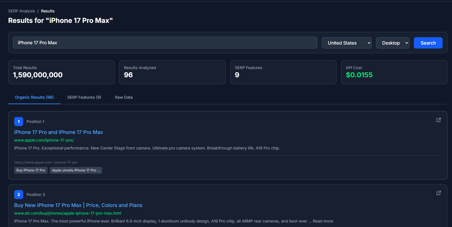
Task: Click the "Results" breadcrumb text
Action: pyautogui.click(x=48, y=11)
